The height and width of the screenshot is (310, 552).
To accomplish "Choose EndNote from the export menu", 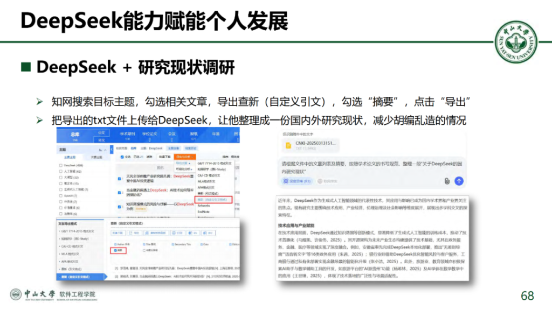I will (x=204, y=212).
